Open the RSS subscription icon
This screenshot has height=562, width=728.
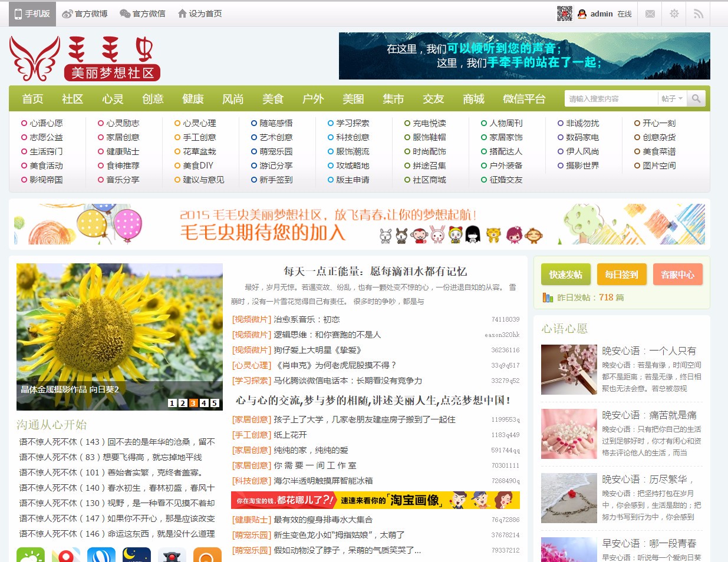click(698, 13)
